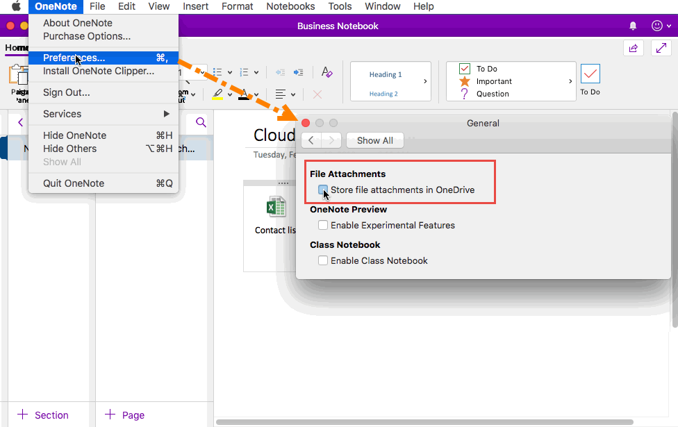The height and width of the screenshot is (427, 678).
Task: Apply the Heading 1 style
Action: [386, 74]
